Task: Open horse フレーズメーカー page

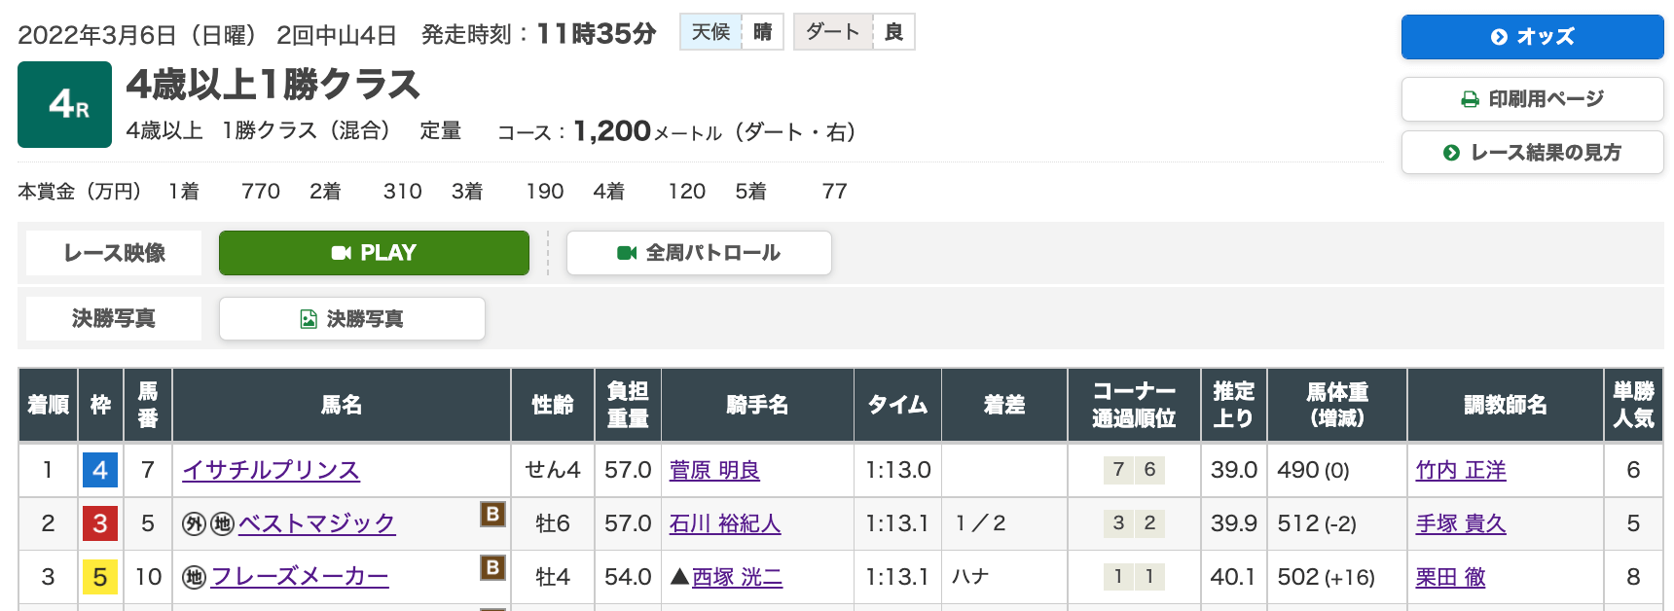Action: click(300, 578)
